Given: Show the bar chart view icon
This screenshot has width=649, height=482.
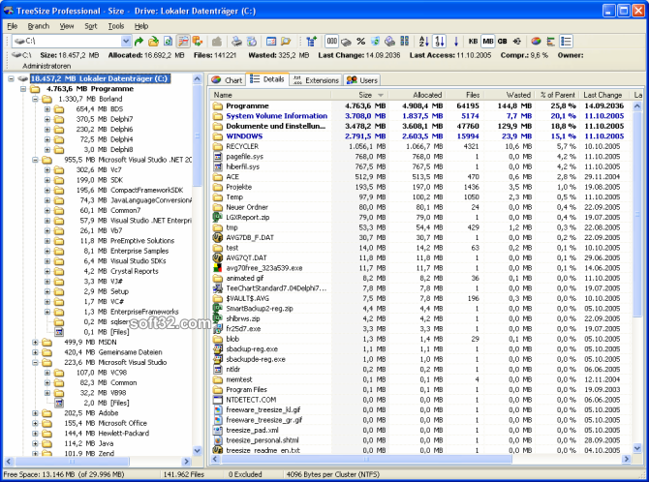Looking at the screenshot, I should click(x=550, y=42).
